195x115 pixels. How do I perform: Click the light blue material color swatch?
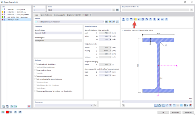point(36,22)
